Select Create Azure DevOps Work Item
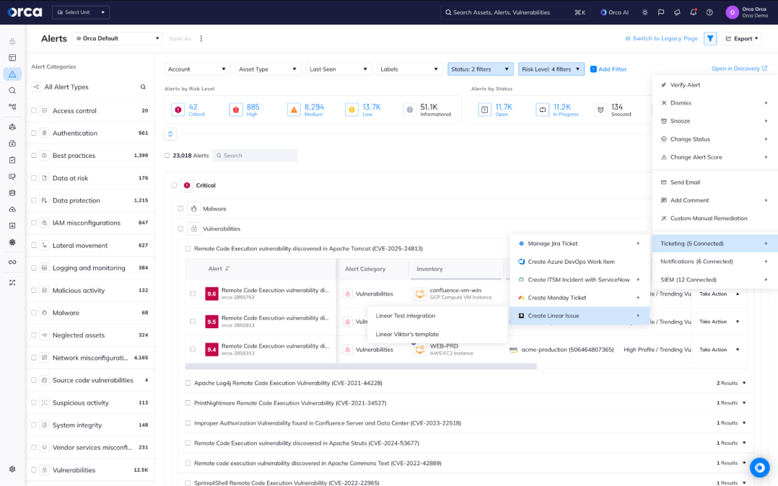 (580, 261)
